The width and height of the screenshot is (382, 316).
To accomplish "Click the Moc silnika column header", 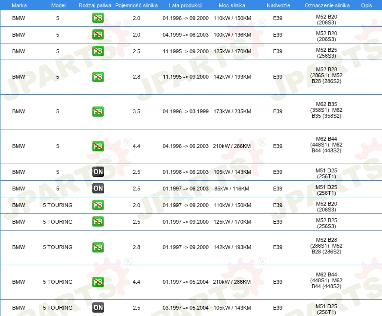I will (x=232, y=5).
